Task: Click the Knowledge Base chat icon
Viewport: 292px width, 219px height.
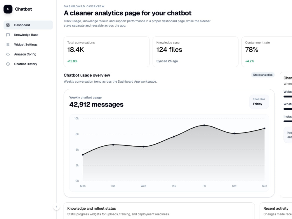Action: click(8, 35)
